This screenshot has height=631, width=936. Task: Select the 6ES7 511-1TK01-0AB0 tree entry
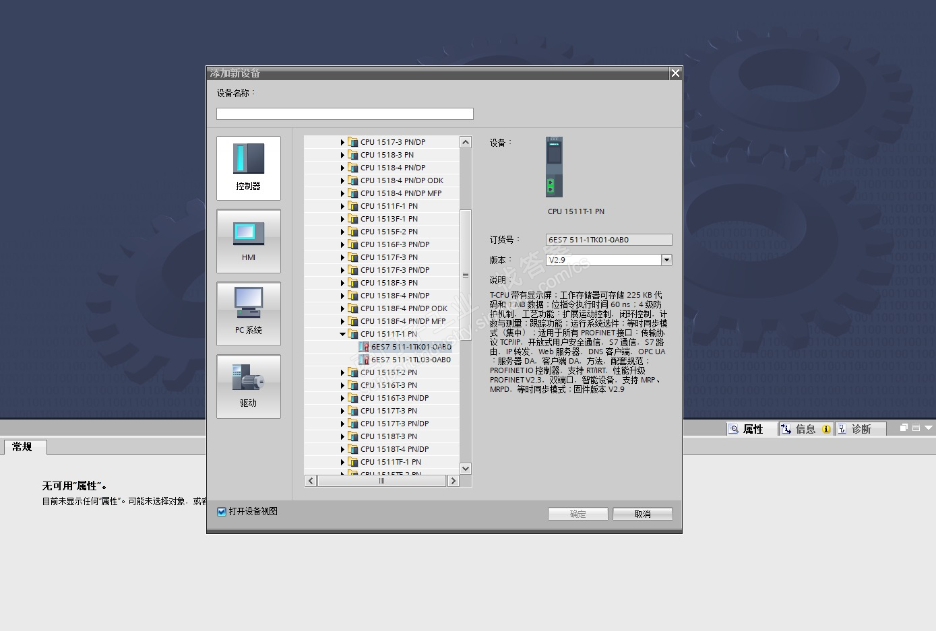pyautogui.click(x=411, y=347)
